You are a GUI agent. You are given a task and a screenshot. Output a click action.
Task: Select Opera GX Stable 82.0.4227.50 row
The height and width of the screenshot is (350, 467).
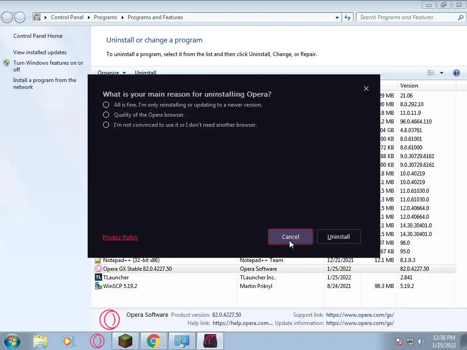pyautogui.click(x=274, y=269)
